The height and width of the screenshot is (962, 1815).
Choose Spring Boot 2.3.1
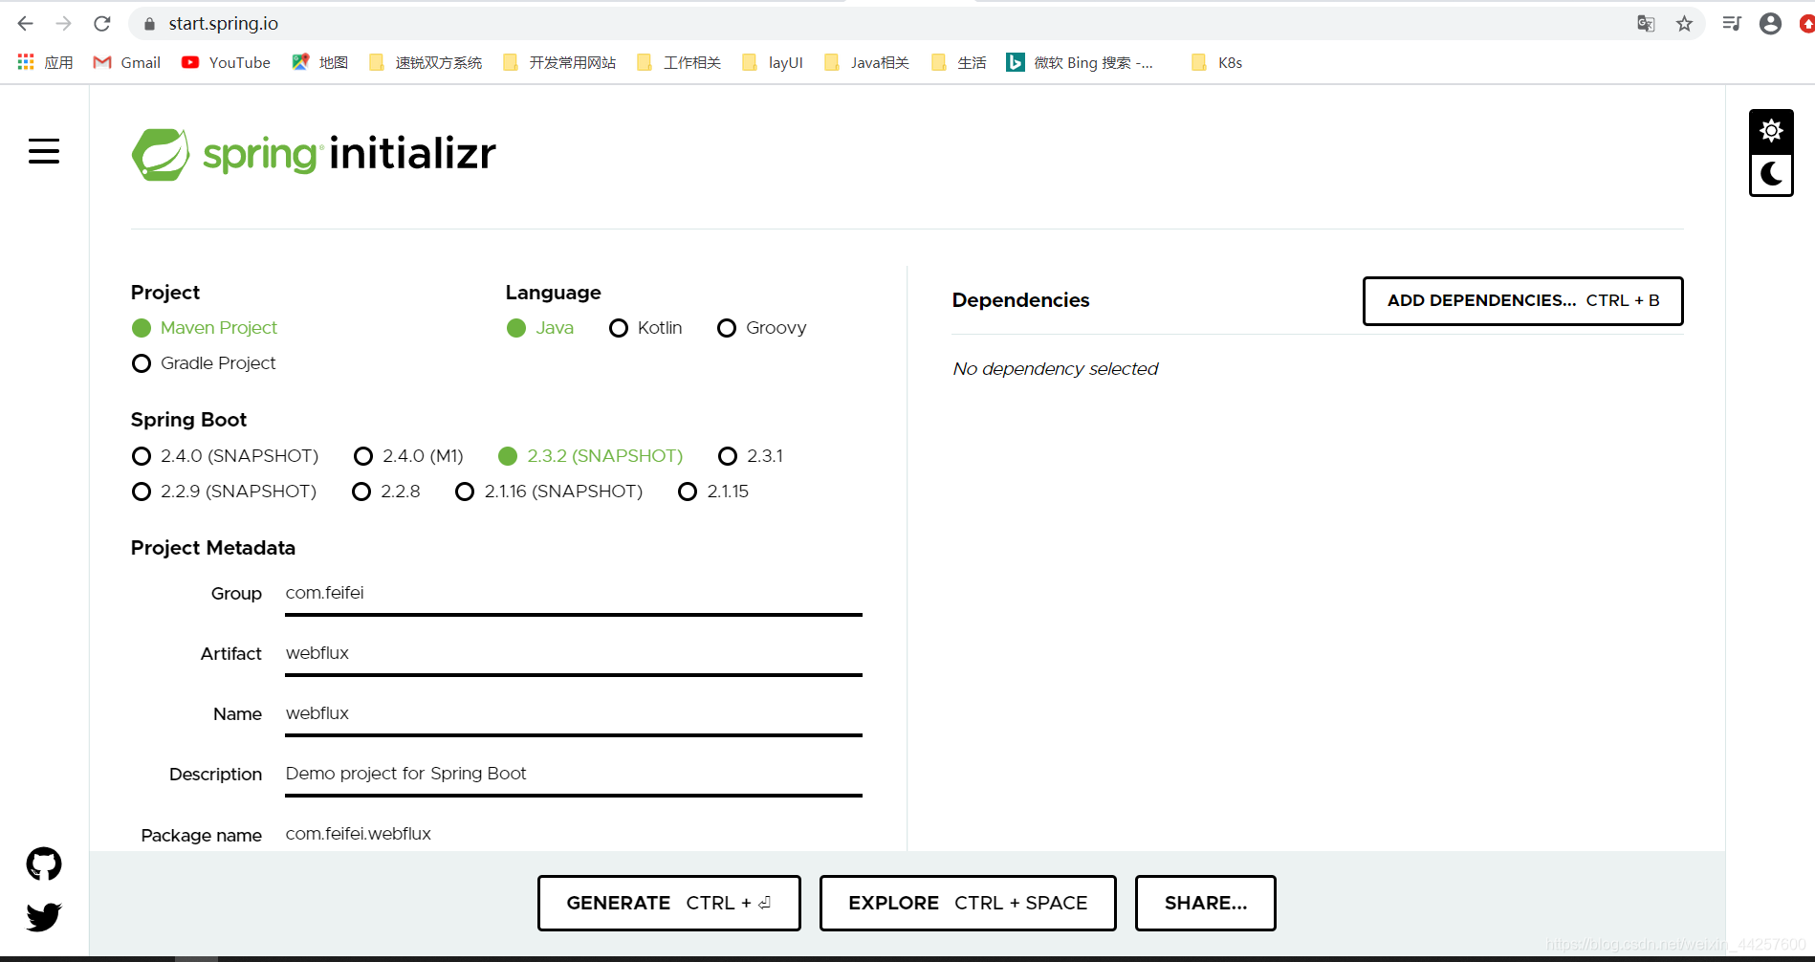(x=751, y=456)
